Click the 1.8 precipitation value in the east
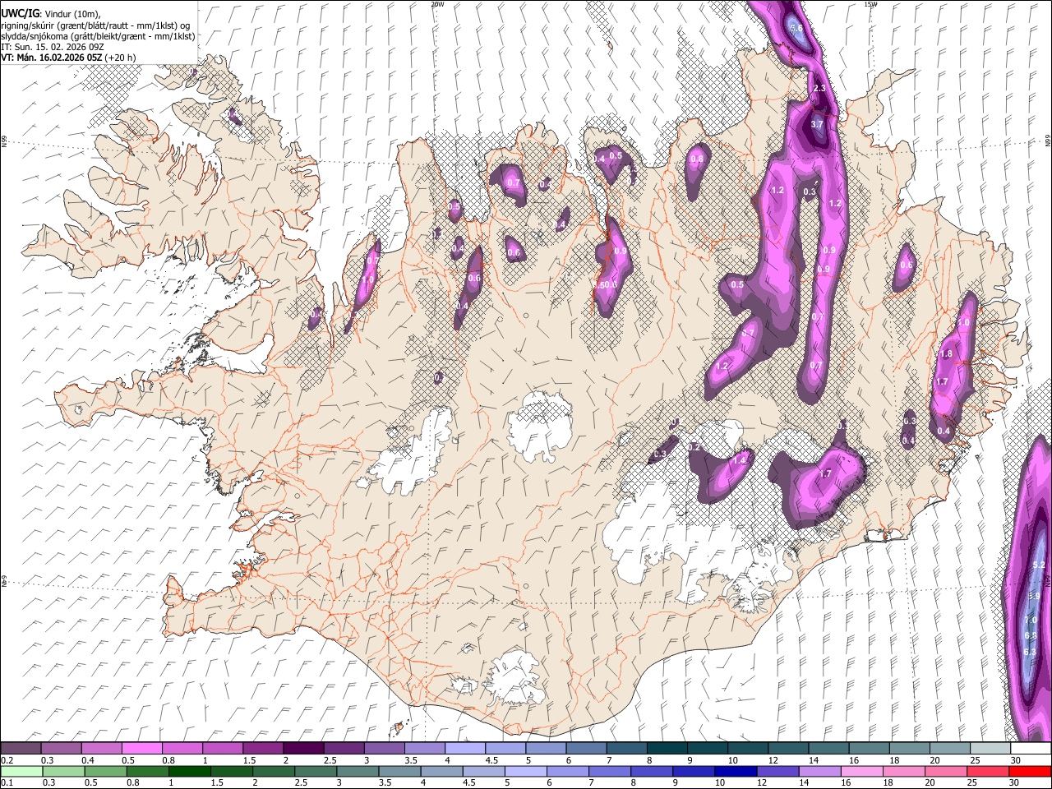Image resolution: width=1052 pixels, height=789 pixels. [946, 354]
